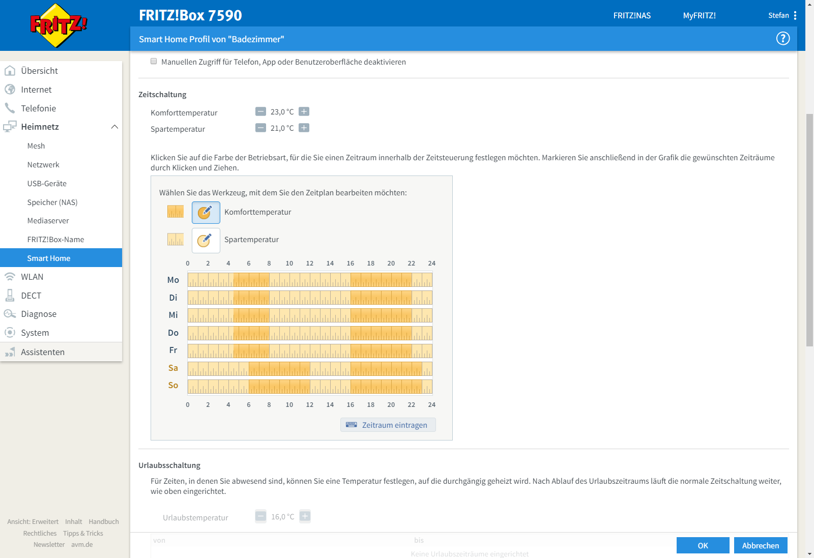The width and height of the screenshot is (814, 558).
Task: Select the Komforttemperatur pencil tool
Action: click(x=206, y=213)
